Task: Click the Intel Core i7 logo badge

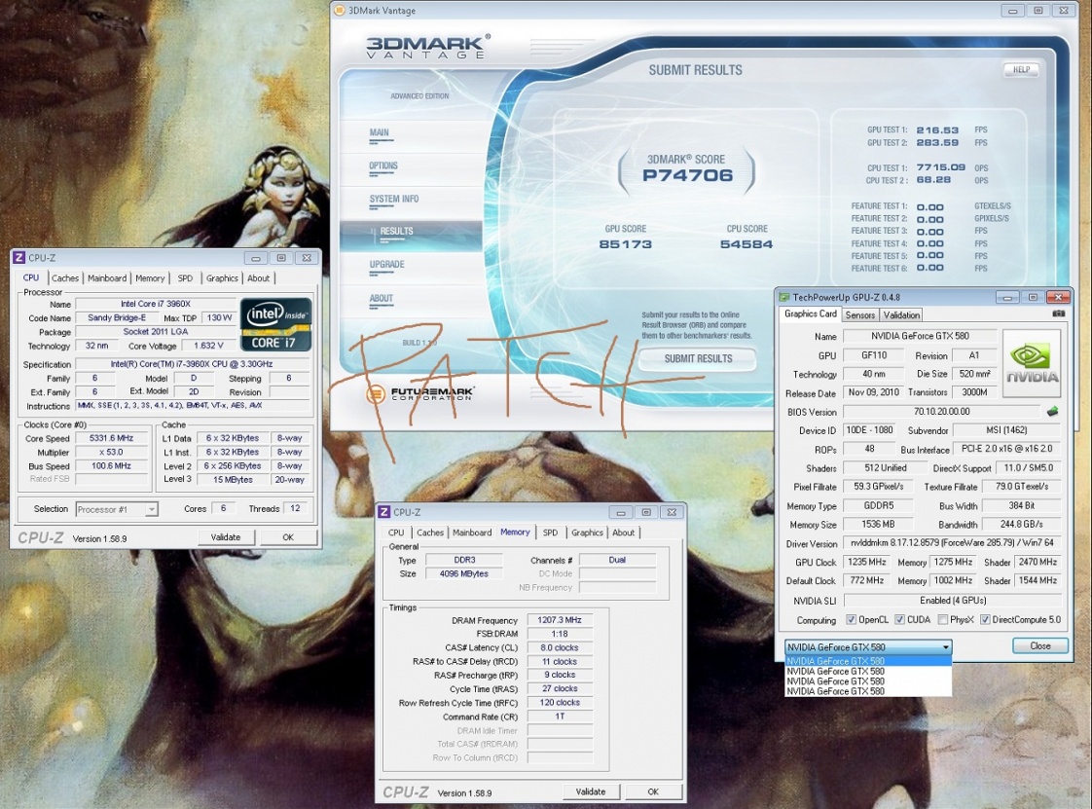Action: [x=275, y=324]
